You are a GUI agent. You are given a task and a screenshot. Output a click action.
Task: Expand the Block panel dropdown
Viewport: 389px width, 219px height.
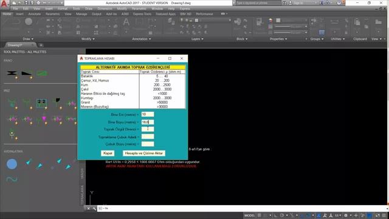click(x=242, y=39)
